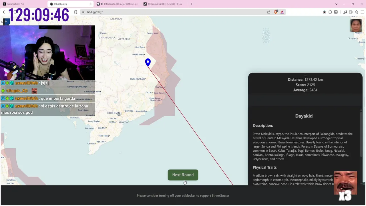Open Brave Rewards triangle icon
The width and height of the screenshot is (366, 206).
(x=282, y=12)
